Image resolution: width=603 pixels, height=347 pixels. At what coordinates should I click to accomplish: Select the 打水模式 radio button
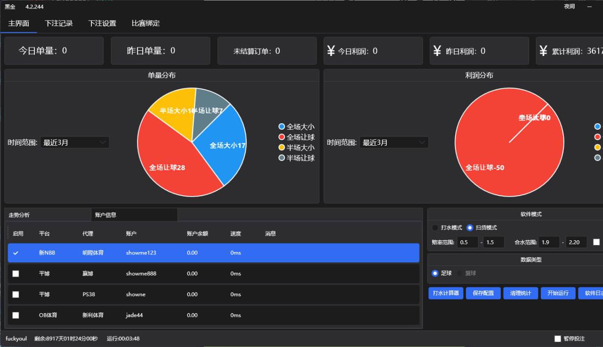tap(435, 228)
